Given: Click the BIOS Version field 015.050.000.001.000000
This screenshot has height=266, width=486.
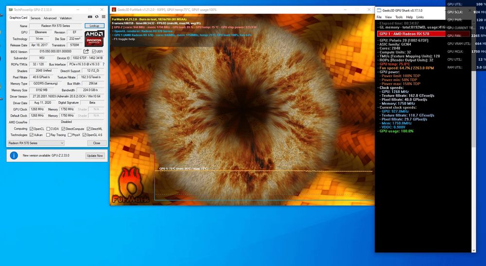Looking at the screenshot, I should [56, 51].
